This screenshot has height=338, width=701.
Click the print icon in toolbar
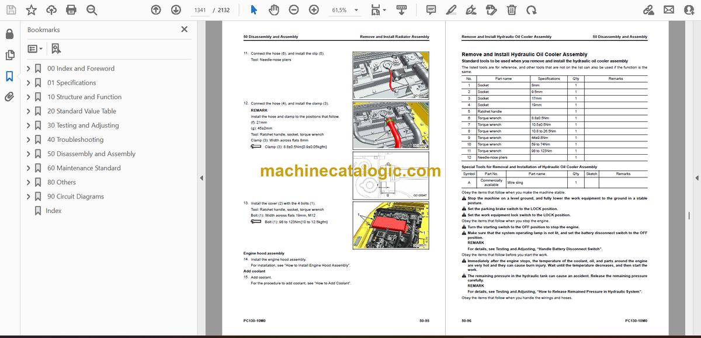tap(71, 10)
